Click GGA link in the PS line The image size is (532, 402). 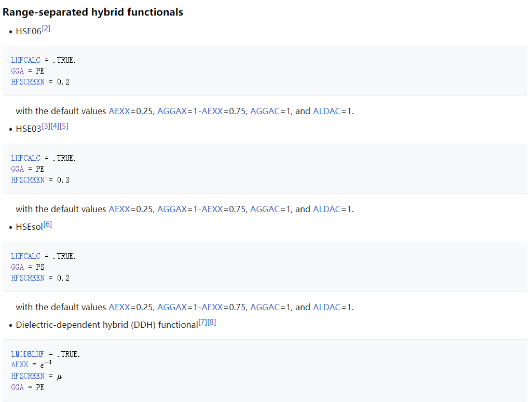[x=18, y=267]
